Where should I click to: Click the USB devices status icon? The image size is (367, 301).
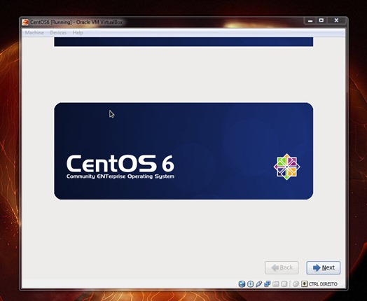(258, 284)
